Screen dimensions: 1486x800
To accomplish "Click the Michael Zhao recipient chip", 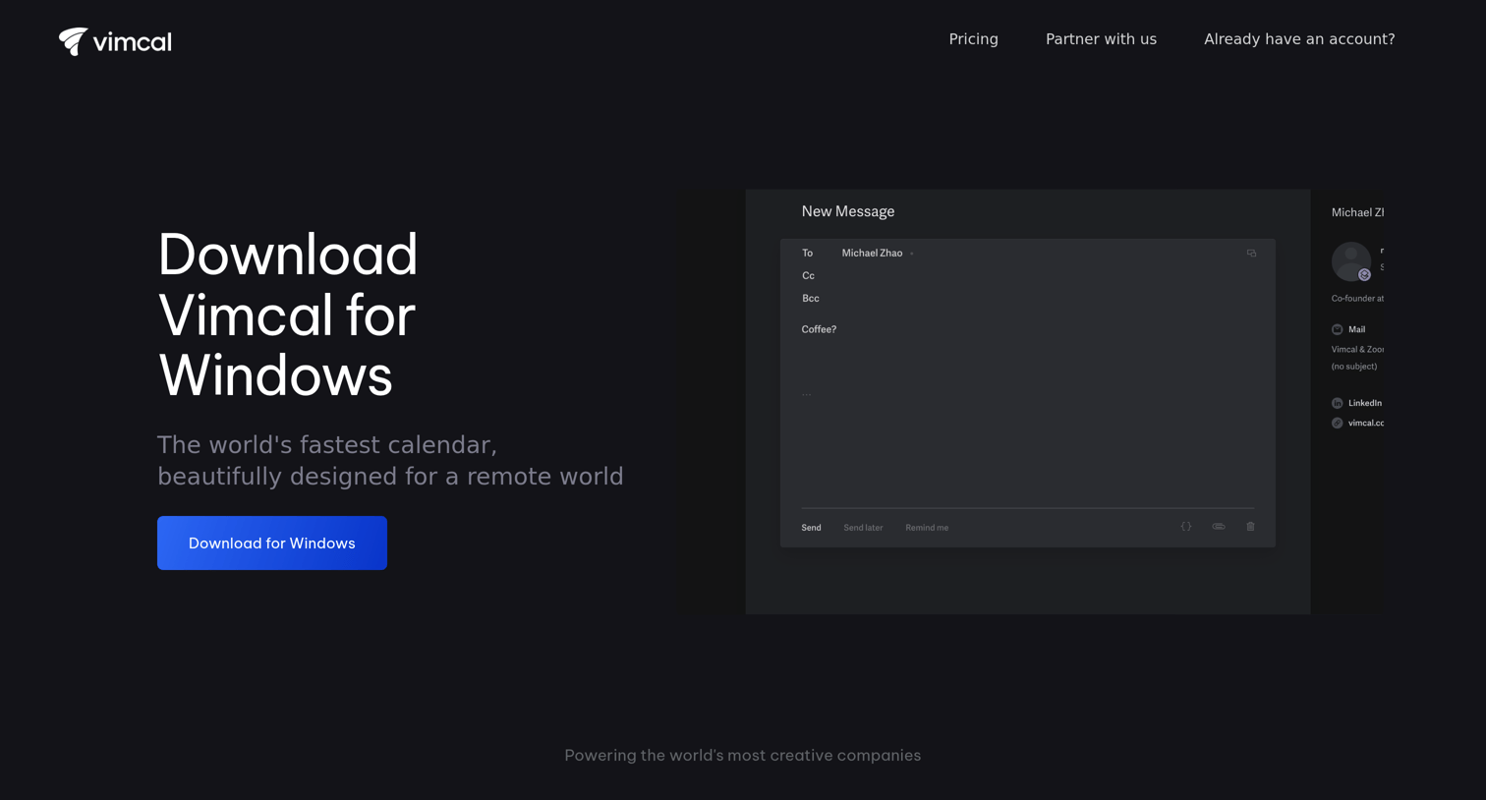I will tap(872, 254).
